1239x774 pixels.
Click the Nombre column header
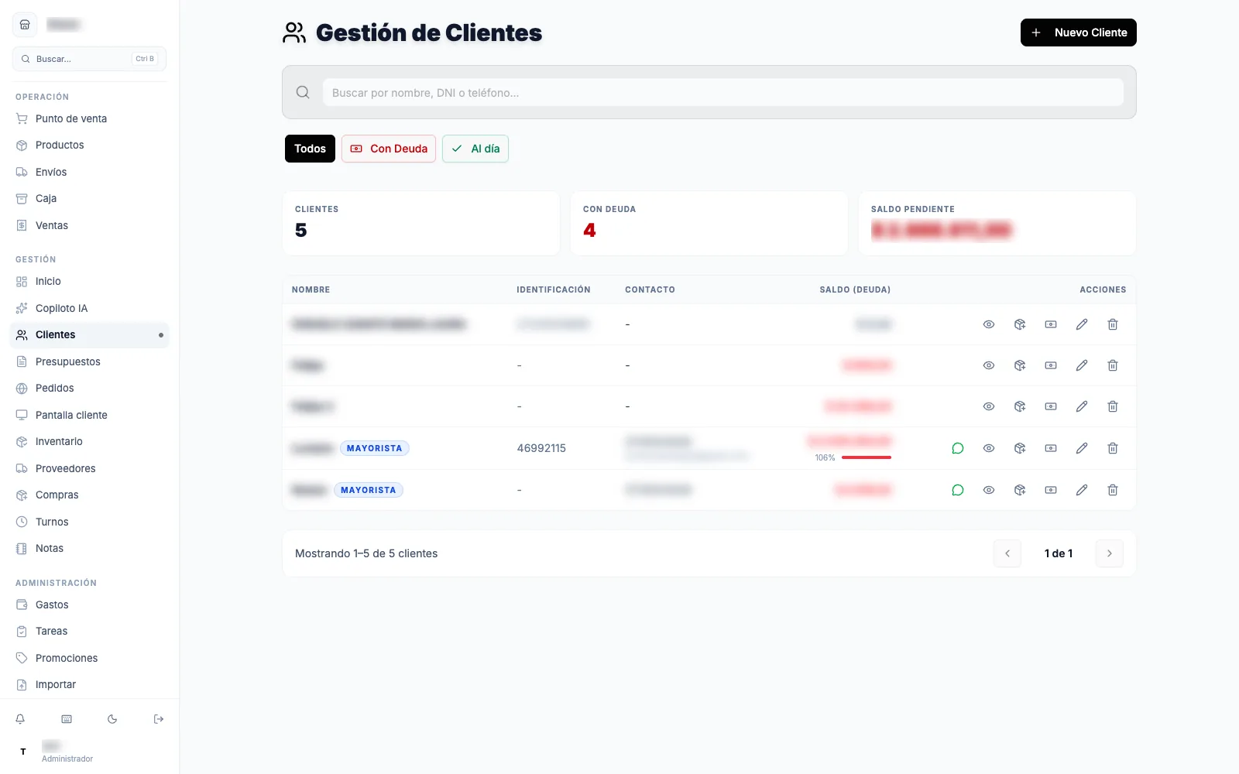311,289
